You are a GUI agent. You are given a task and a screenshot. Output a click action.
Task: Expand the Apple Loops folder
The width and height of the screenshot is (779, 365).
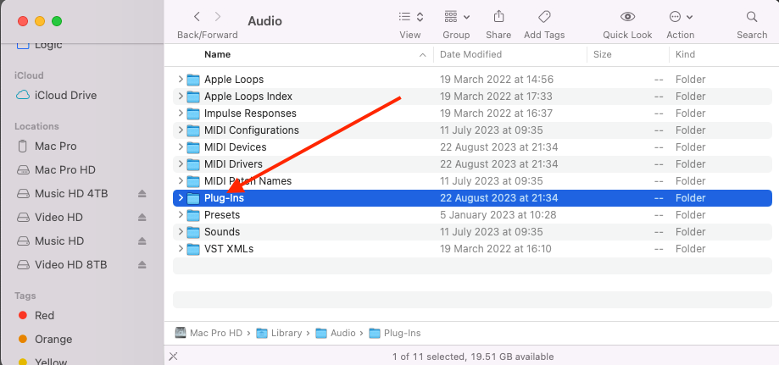click(x=181, y=80)
